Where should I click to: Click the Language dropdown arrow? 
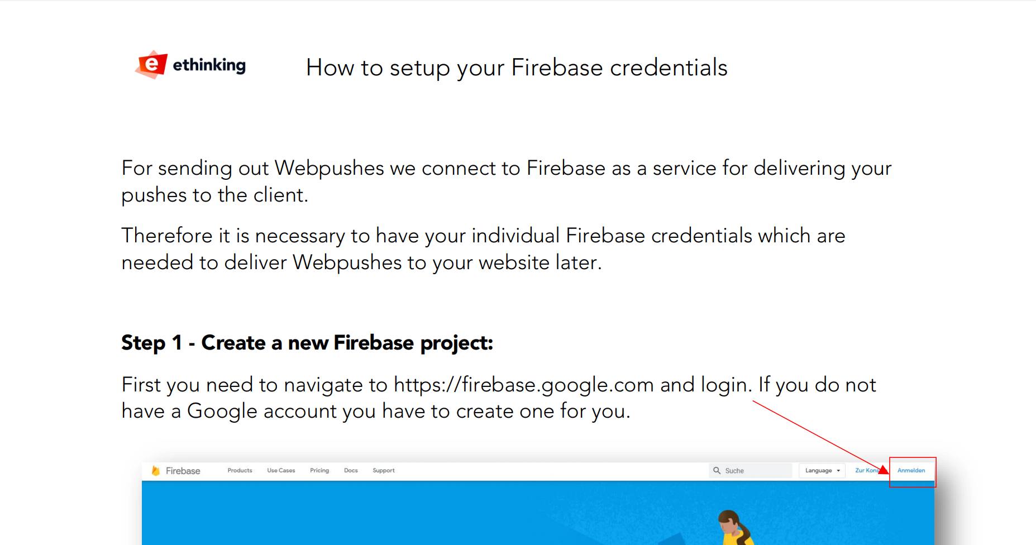[x=838, y=471]
